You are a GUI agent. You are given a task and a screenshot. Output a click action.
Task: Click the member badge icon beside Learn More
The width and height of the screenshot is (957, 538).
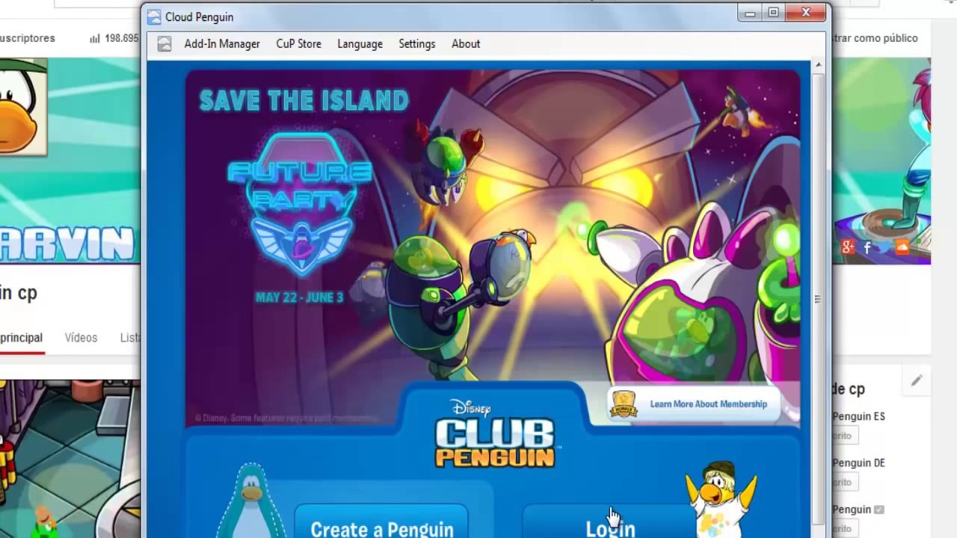[x=624, y=404]
